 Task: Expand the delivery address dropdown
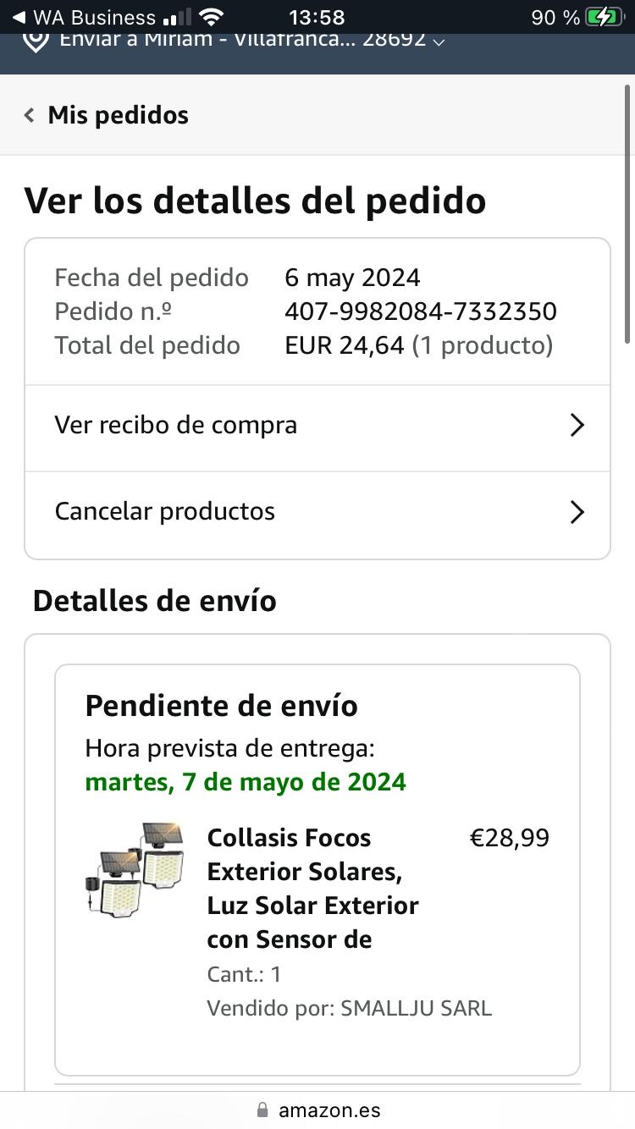[x=438, y=41]
